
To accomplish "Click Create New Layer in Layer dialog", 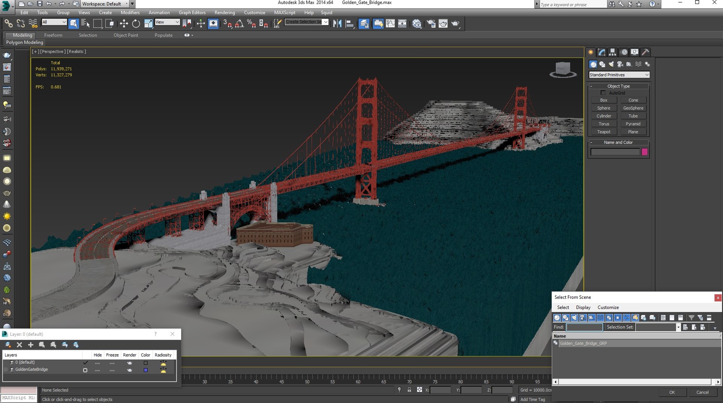I will tap(8, 345).
